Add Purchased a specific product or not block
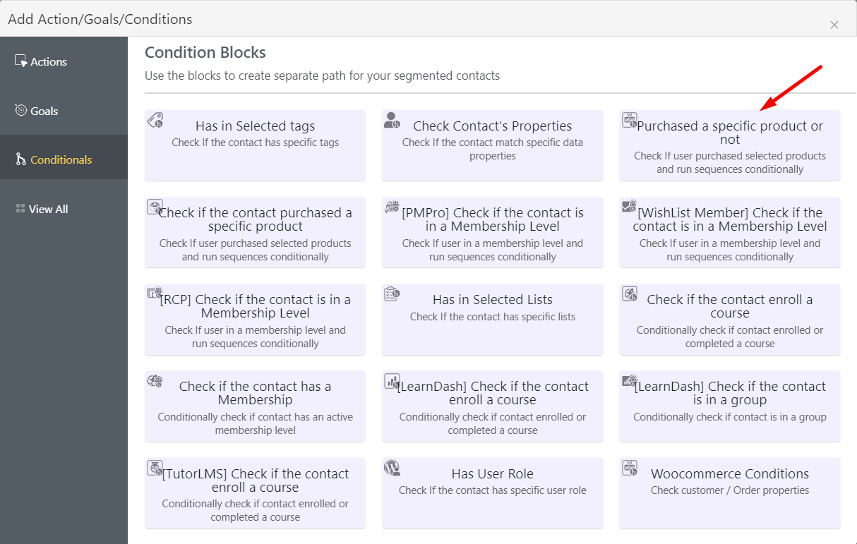The image size is (857, 544). coord(730,145)
